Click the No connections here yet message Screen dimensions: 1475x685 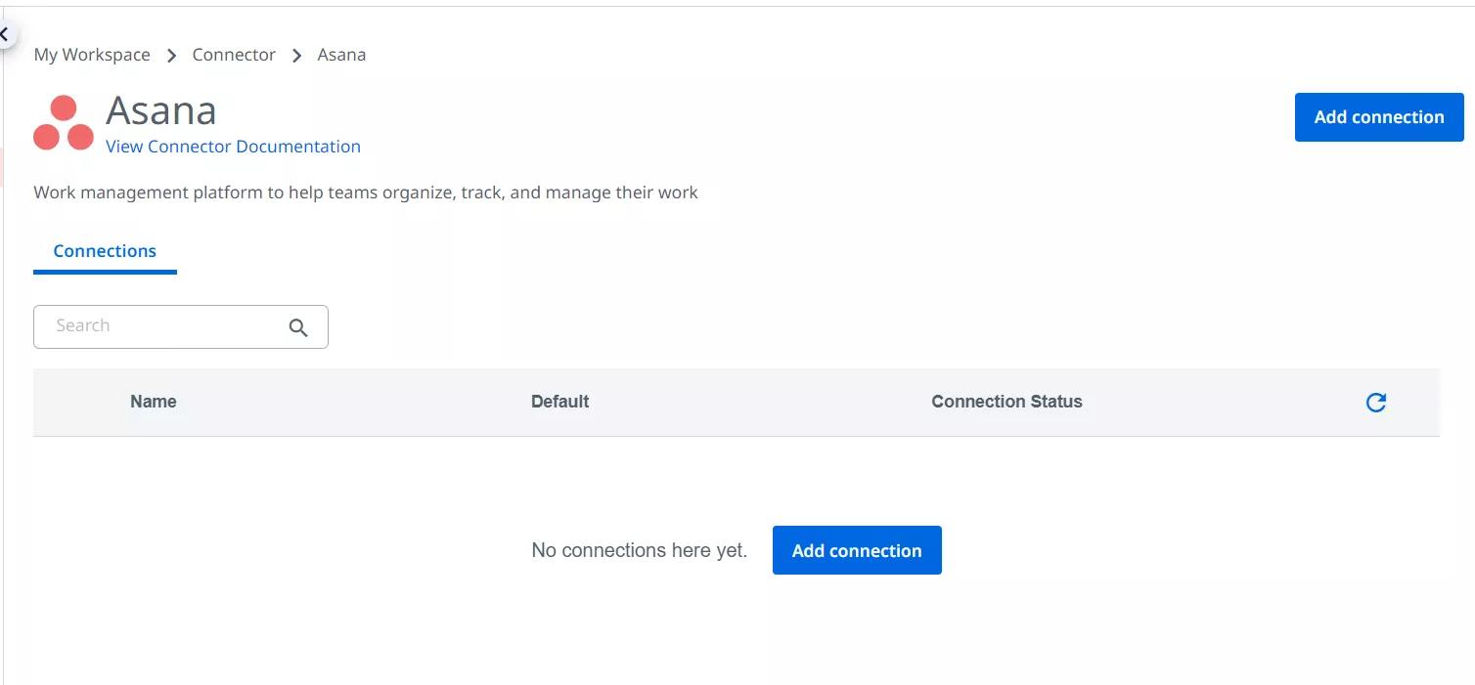[x=639, y=550]
